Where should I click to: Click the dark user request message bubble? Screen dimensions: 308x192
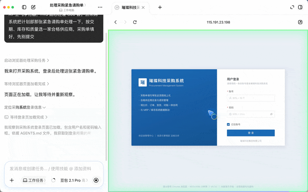pyautogui.click(x=54, y=28)
